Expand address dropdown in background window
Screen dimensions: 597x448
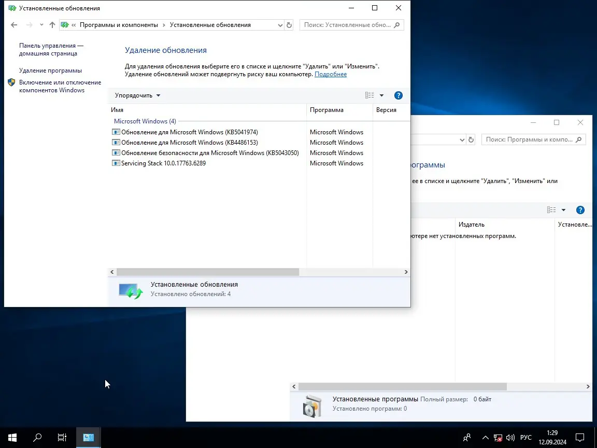[462, 140]
